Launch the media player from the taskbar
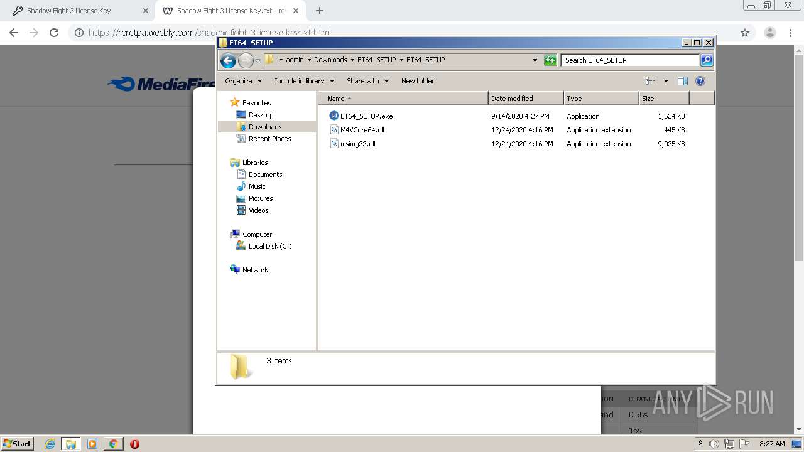804x452 pixels. (x=92, y=444)
